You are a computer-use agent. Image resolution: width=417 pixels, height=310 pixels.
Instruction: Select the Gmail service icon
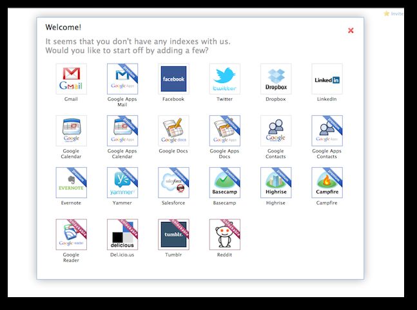pyautogui.click(x=72, y=79)
